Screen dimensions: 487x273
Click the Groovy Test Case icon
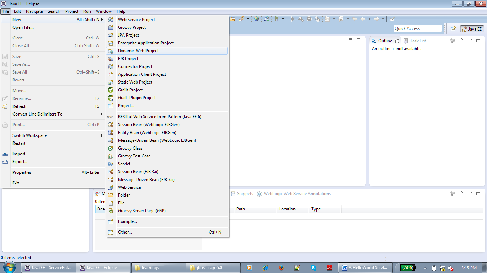click(x=111, y=156)
